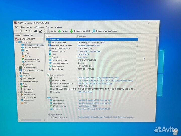Open the Realtek ALC887 audio adapter link

[x=106, y=117]
